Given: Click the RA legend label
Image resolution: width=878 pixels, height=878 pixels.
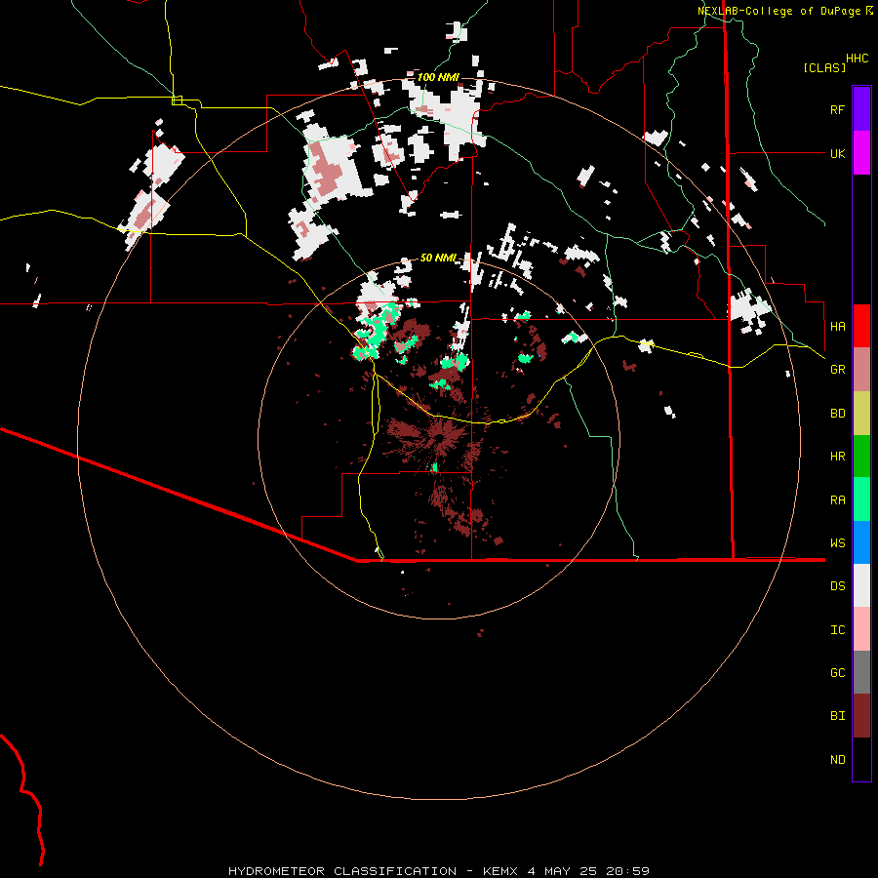Looking at the screenshot, I should click(x=837, y=500).
